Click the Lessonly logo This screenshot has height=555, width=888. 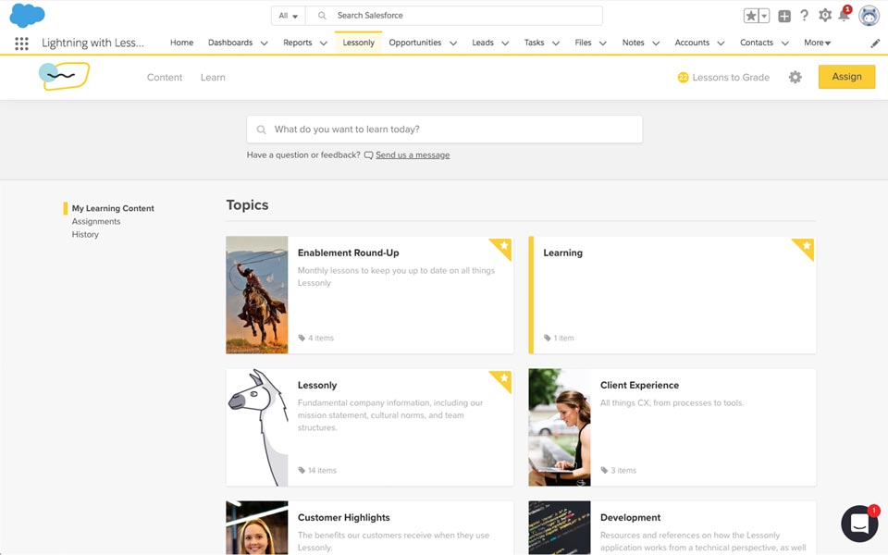(64, 76)
